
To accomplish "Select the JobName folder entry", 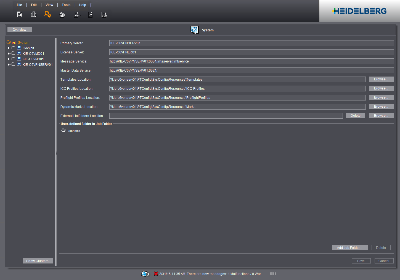I will pyautogui.click(x=74, y=131).
